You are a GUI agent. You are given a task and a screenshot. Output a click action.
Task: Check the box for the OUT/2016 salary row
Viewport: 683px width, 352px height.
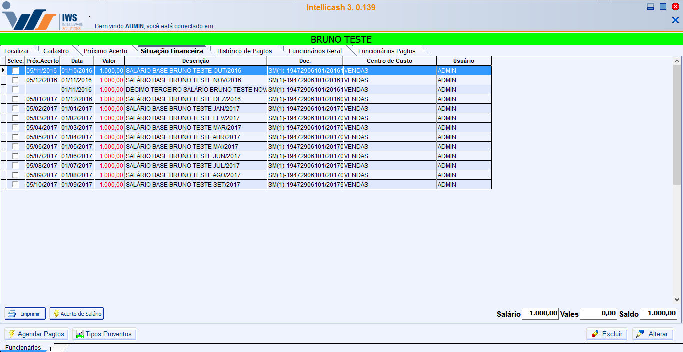(15, 71)
